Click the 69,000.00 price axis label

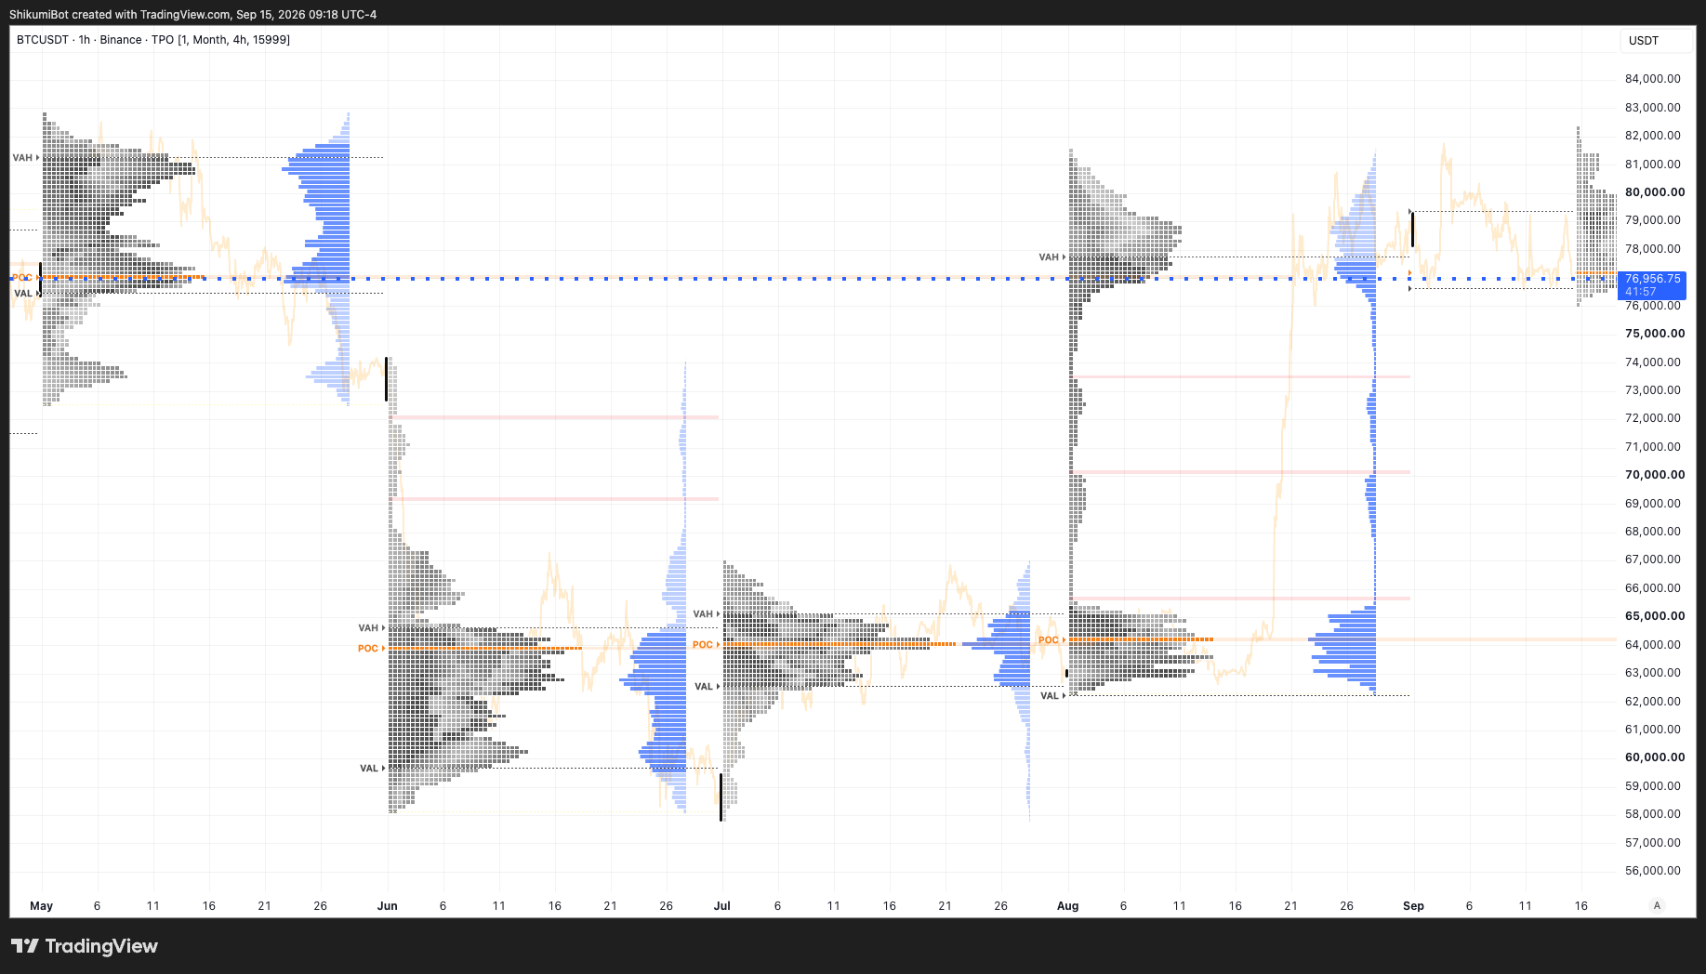tap(1653, 504)
